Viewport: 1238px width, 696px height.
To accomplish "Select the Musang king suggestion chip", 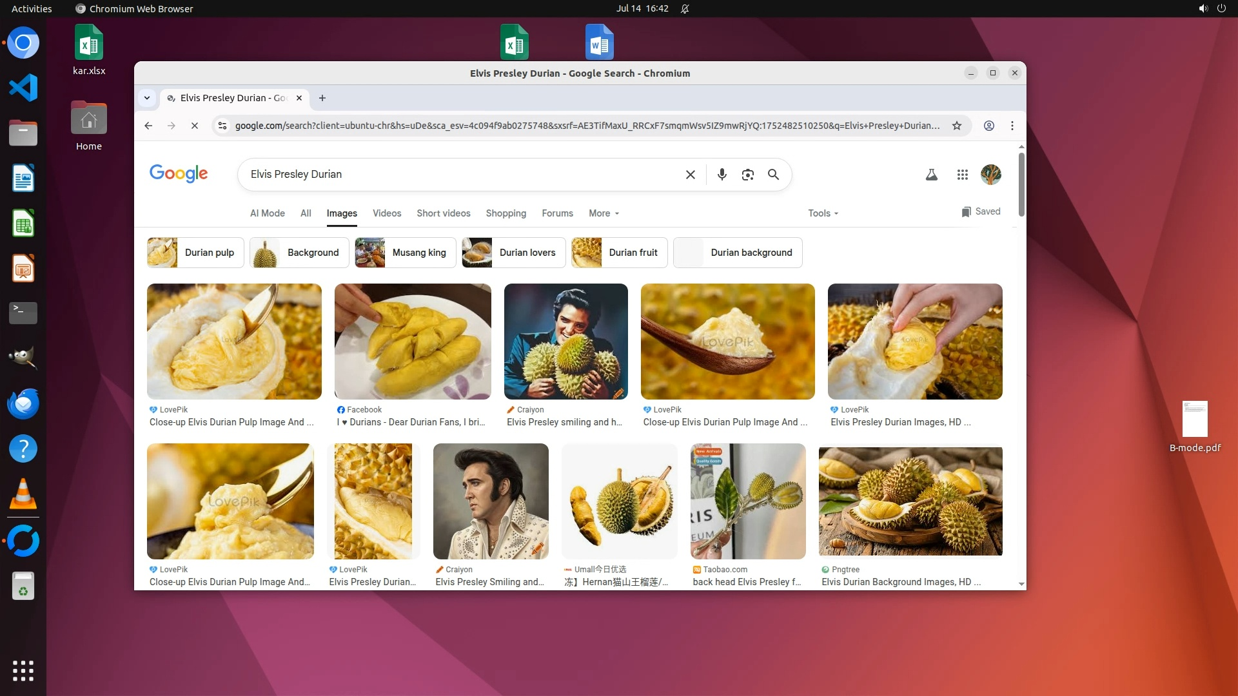I will (x=405, y=253).
